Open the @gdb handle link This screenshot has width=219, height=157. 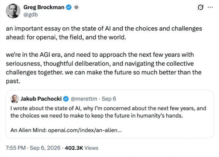[30, 15]
